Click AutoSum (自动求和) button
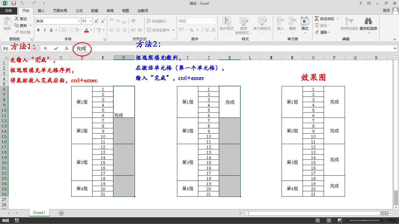This screenshot has height=224, width=399. 325,19
